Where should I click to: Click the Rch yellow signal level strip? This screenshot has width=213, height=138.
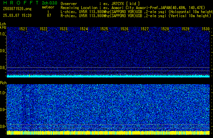click(x=108, y=133)
